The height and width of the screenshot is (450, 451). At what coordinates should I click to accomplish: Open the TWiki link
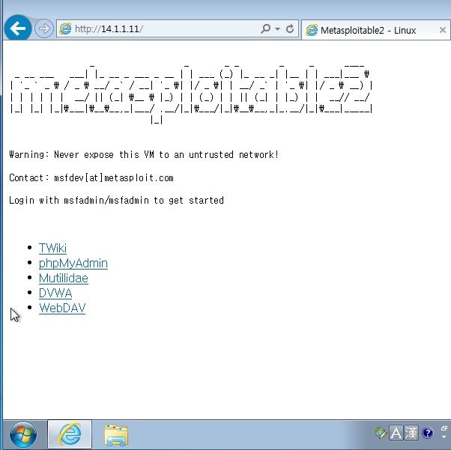pyautogui.click(x=52, y=248)
